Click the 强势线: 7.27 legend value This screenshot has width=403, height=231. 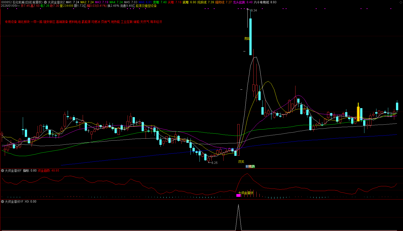click(223, 2)
